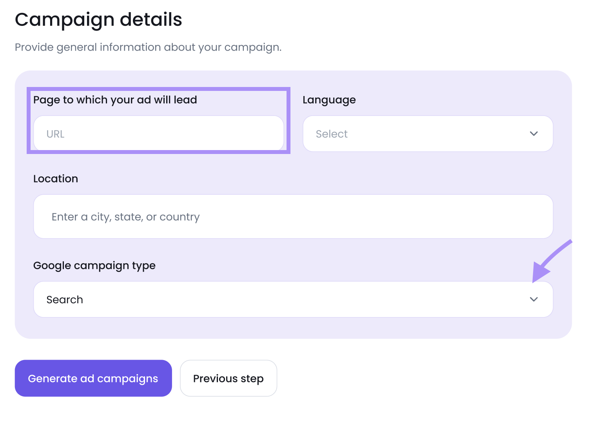The width and height of the screenshot is (606, 431).
Task: Click the 'Select' placeholder in Language
Action: (x=332, y=134)
